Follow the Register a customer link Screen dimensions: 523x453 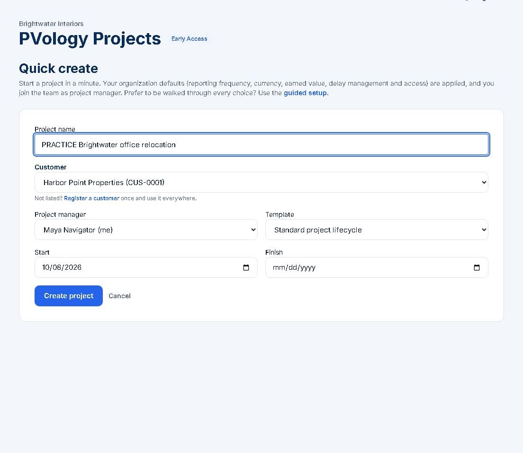pyautogui.click(x=91, y=198)
